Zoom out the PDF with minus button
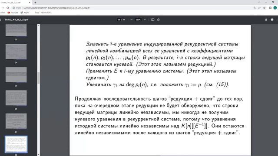The height and width of the screenshot is (156, 278). (131, 19)
